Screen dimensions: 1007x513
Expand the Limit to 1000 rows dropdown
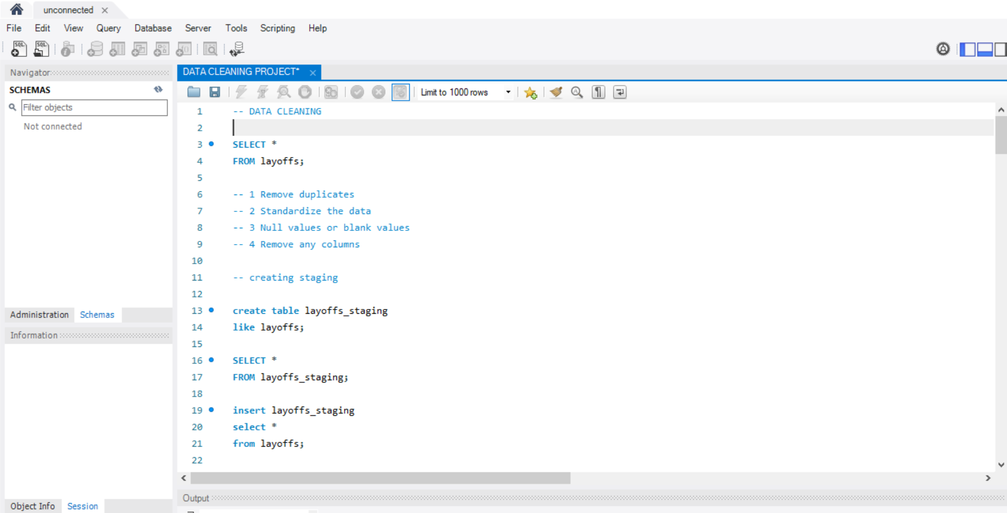508,92
